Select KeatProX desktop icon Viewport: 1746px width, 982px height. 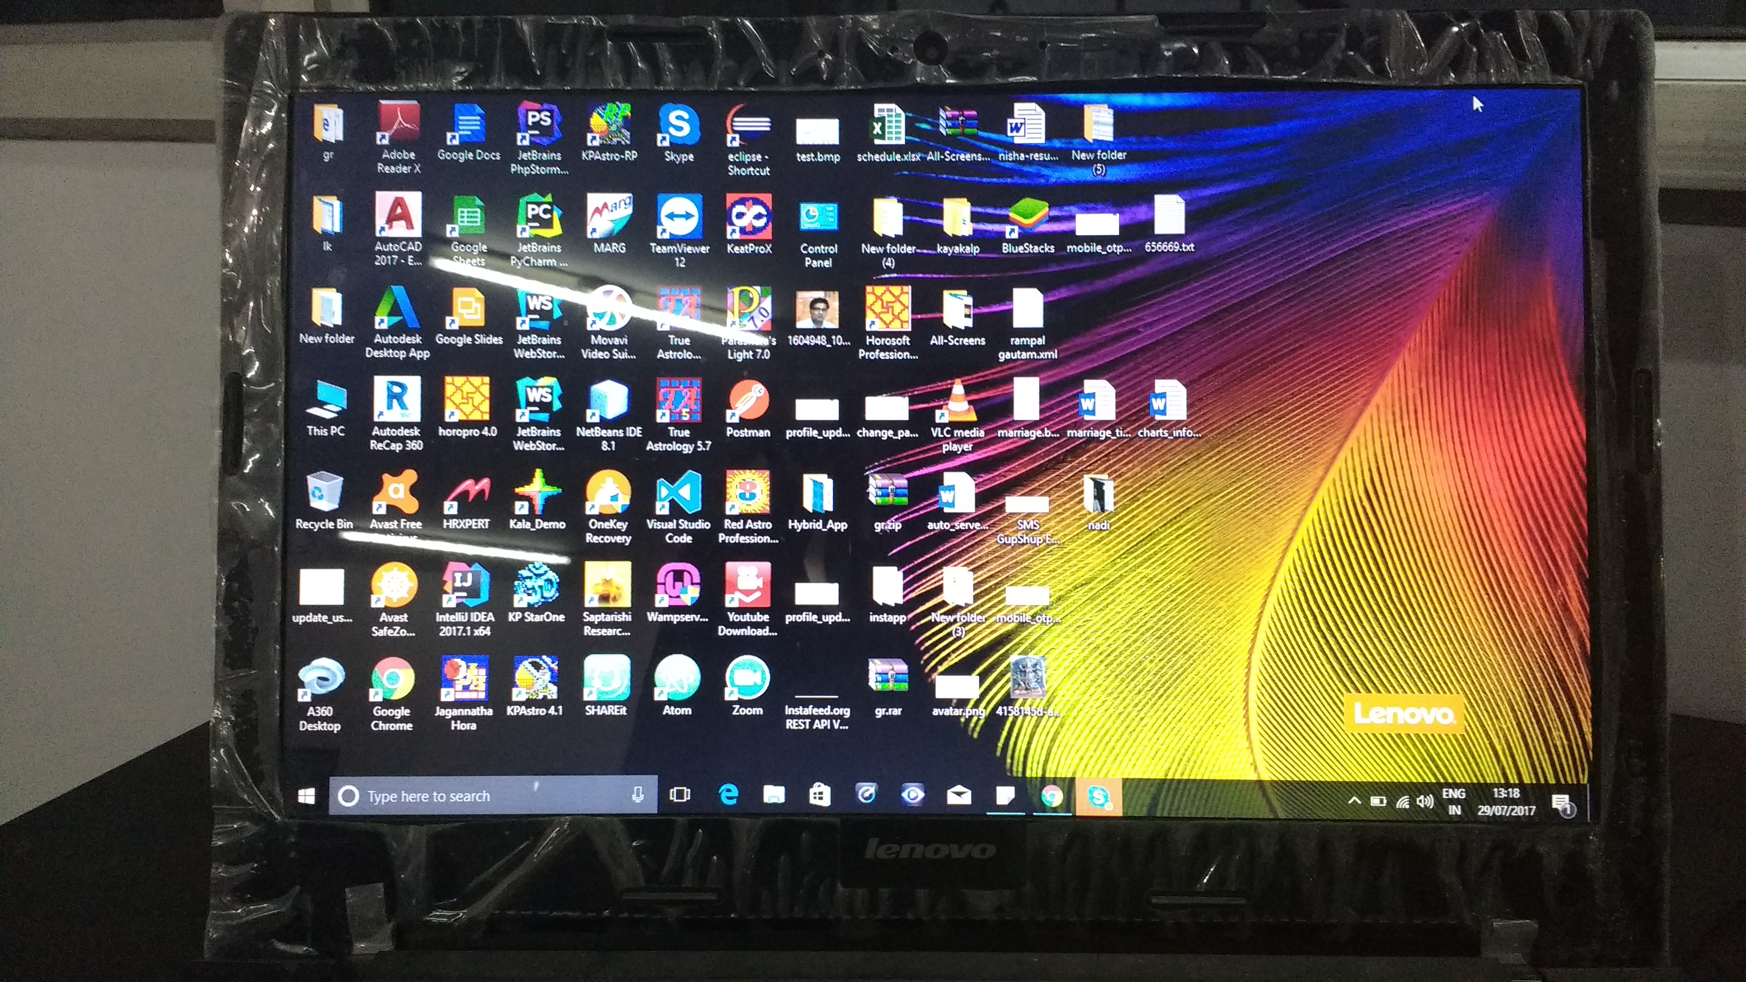coord(749,225)
